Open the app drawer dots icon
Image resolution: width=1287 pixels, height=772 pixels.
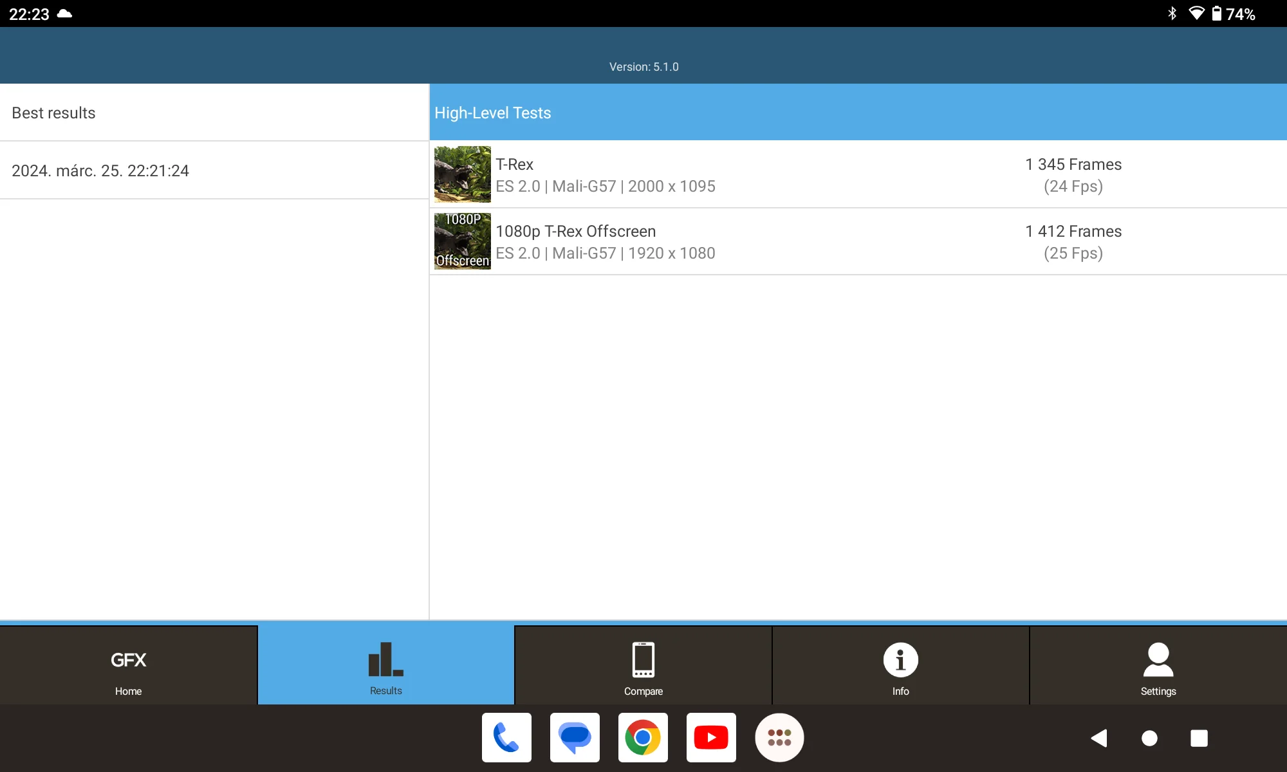(x=779, y=737)
